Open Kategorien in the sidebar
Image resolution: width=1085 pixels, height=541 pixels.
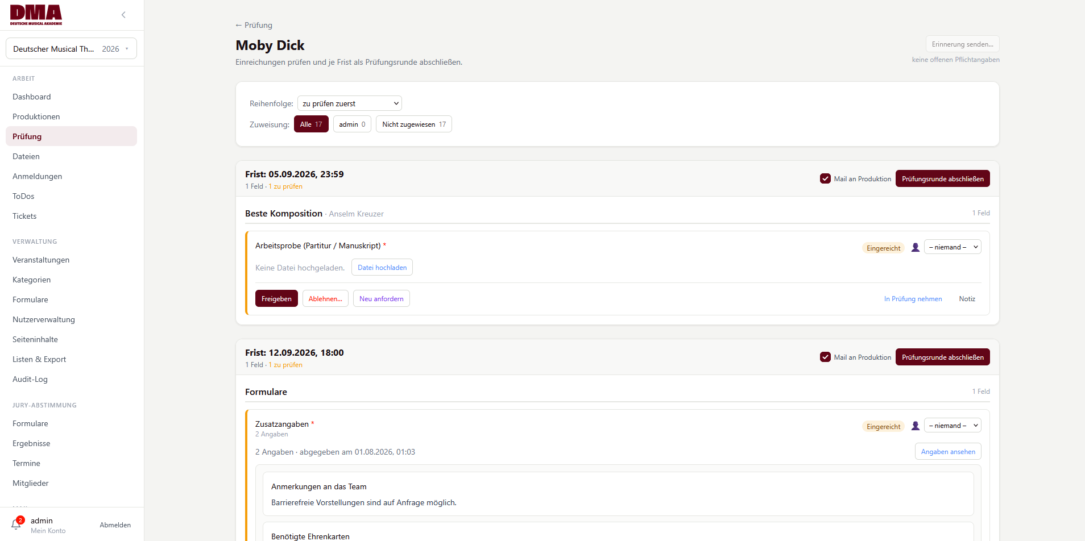click(x=71, y=280)
